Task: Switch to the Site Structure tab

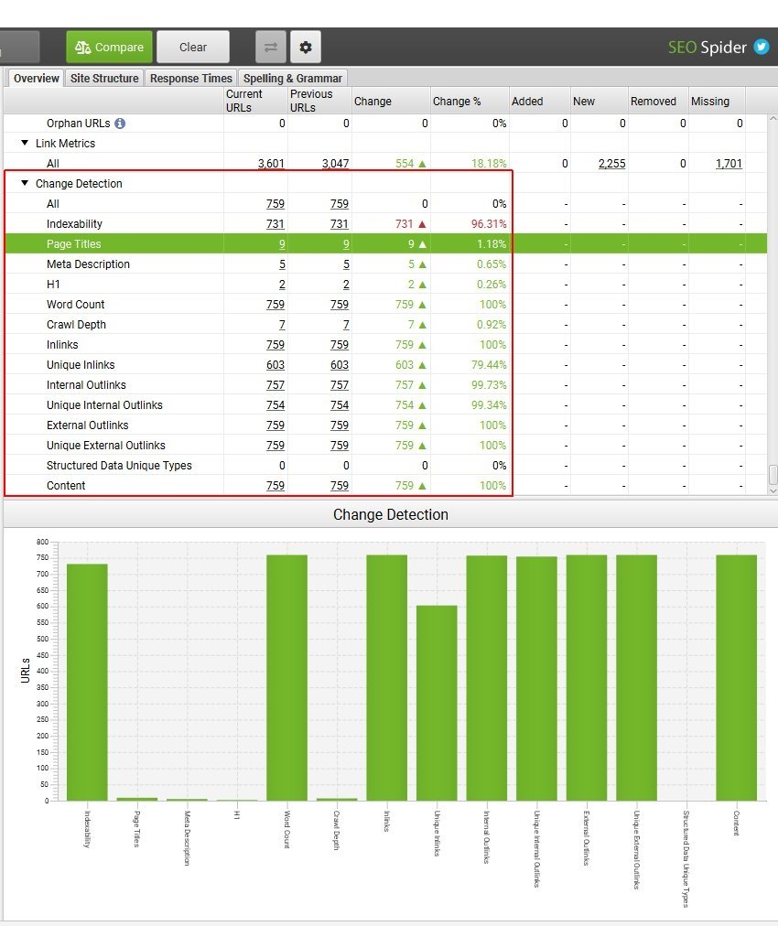Action: (104, 79)
